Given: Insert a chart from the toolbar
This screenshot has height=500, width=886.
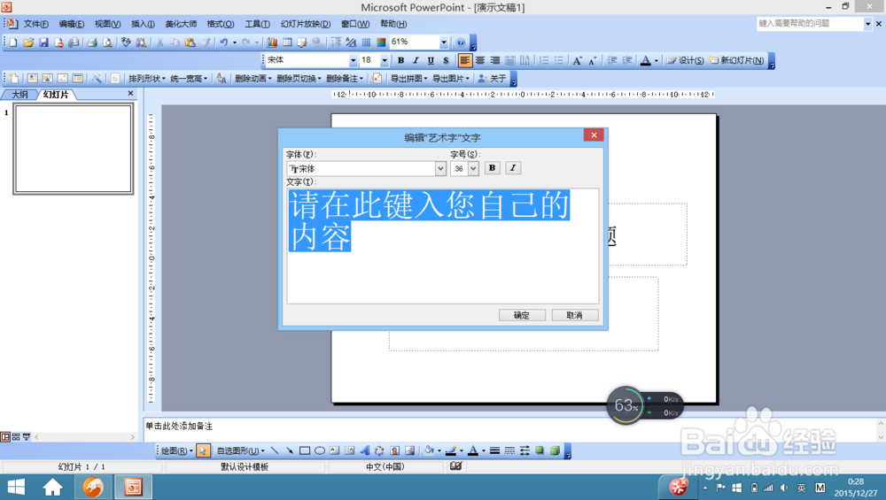Looking at the screenshot, I should tap(272, 42).
